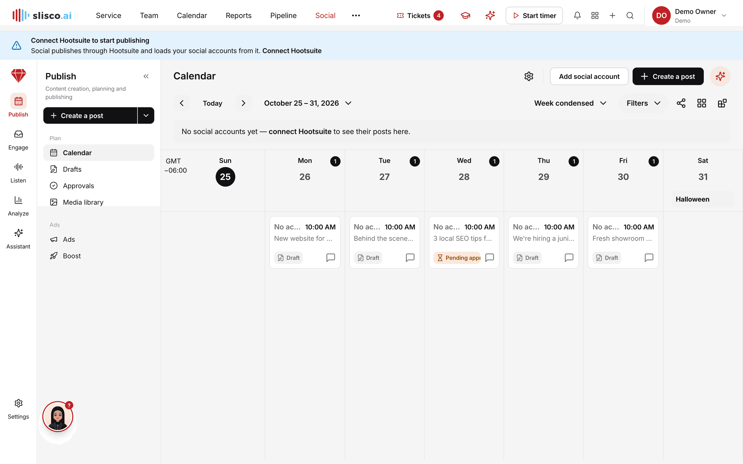
Task: Click the share calendar icon
Action: (x=681, y=103)
